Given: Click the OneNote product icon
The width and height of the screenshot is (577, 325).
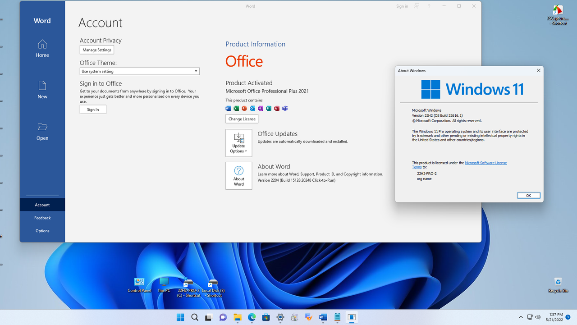Looking at the screenshot, I should 261,108.
